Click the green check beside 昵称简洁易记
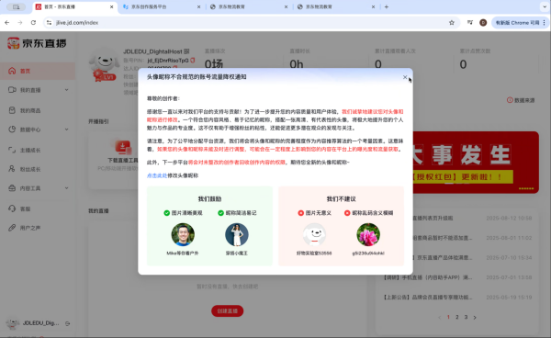This screenshot has height=338, width=551. 220,213
